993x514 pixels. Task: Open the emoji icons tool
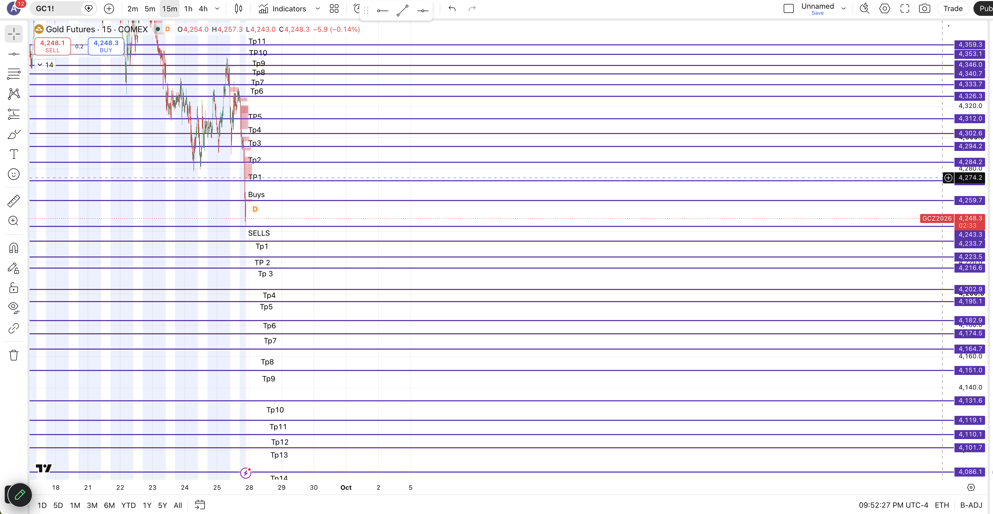pos(14,174)
